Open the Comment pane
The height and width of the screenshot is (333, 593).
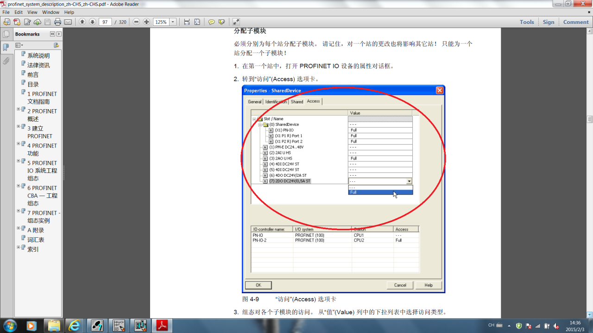(576, 22)
